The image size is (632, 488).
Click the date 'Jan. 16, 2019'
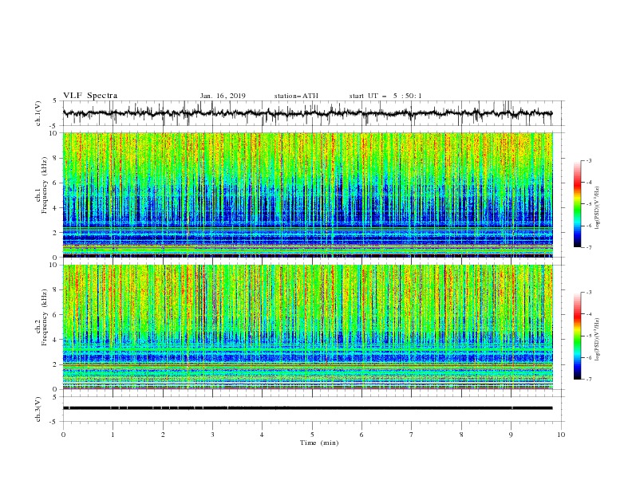pos(223,96)
